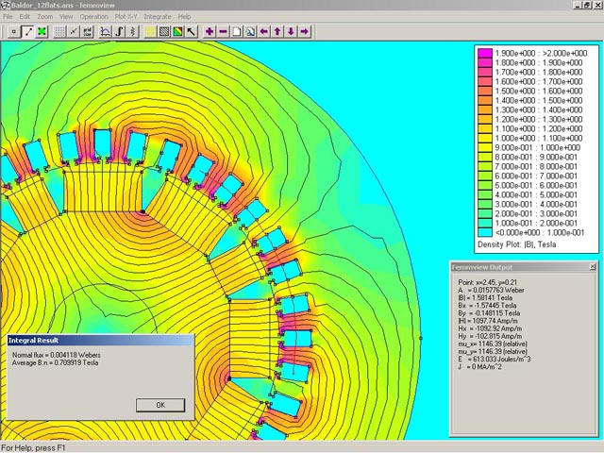
Task: Click the X-Y Plot graph icon
Action: click(x=106, y=31)
